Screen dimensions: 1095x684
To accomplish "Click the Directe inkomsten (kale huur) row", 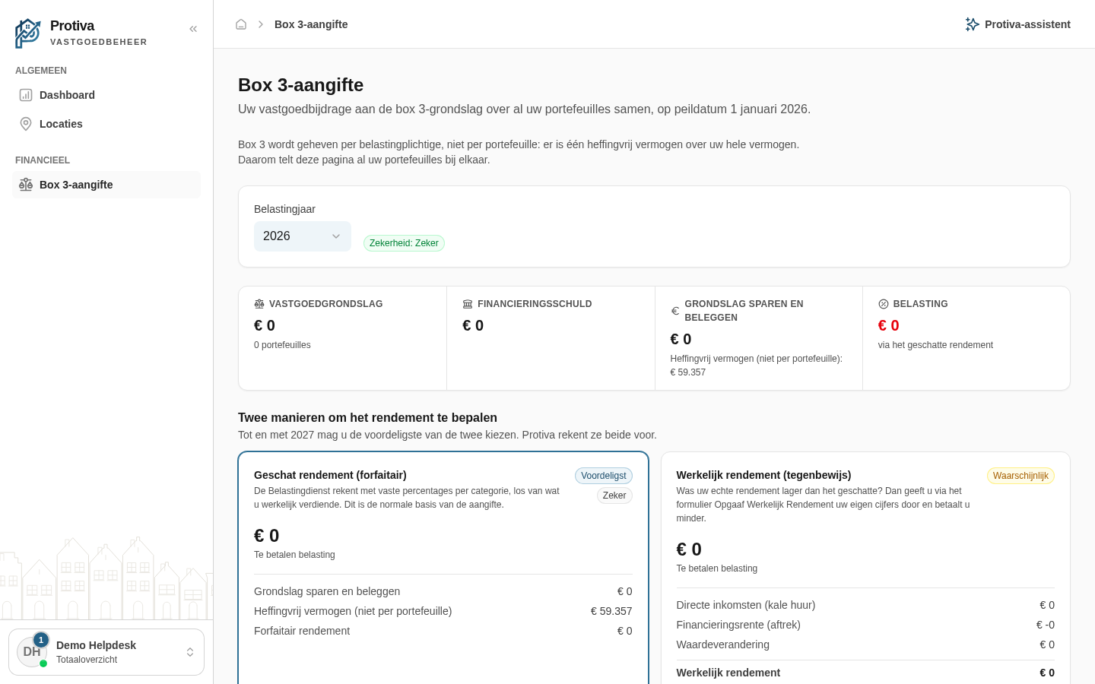I will (865, 605).
